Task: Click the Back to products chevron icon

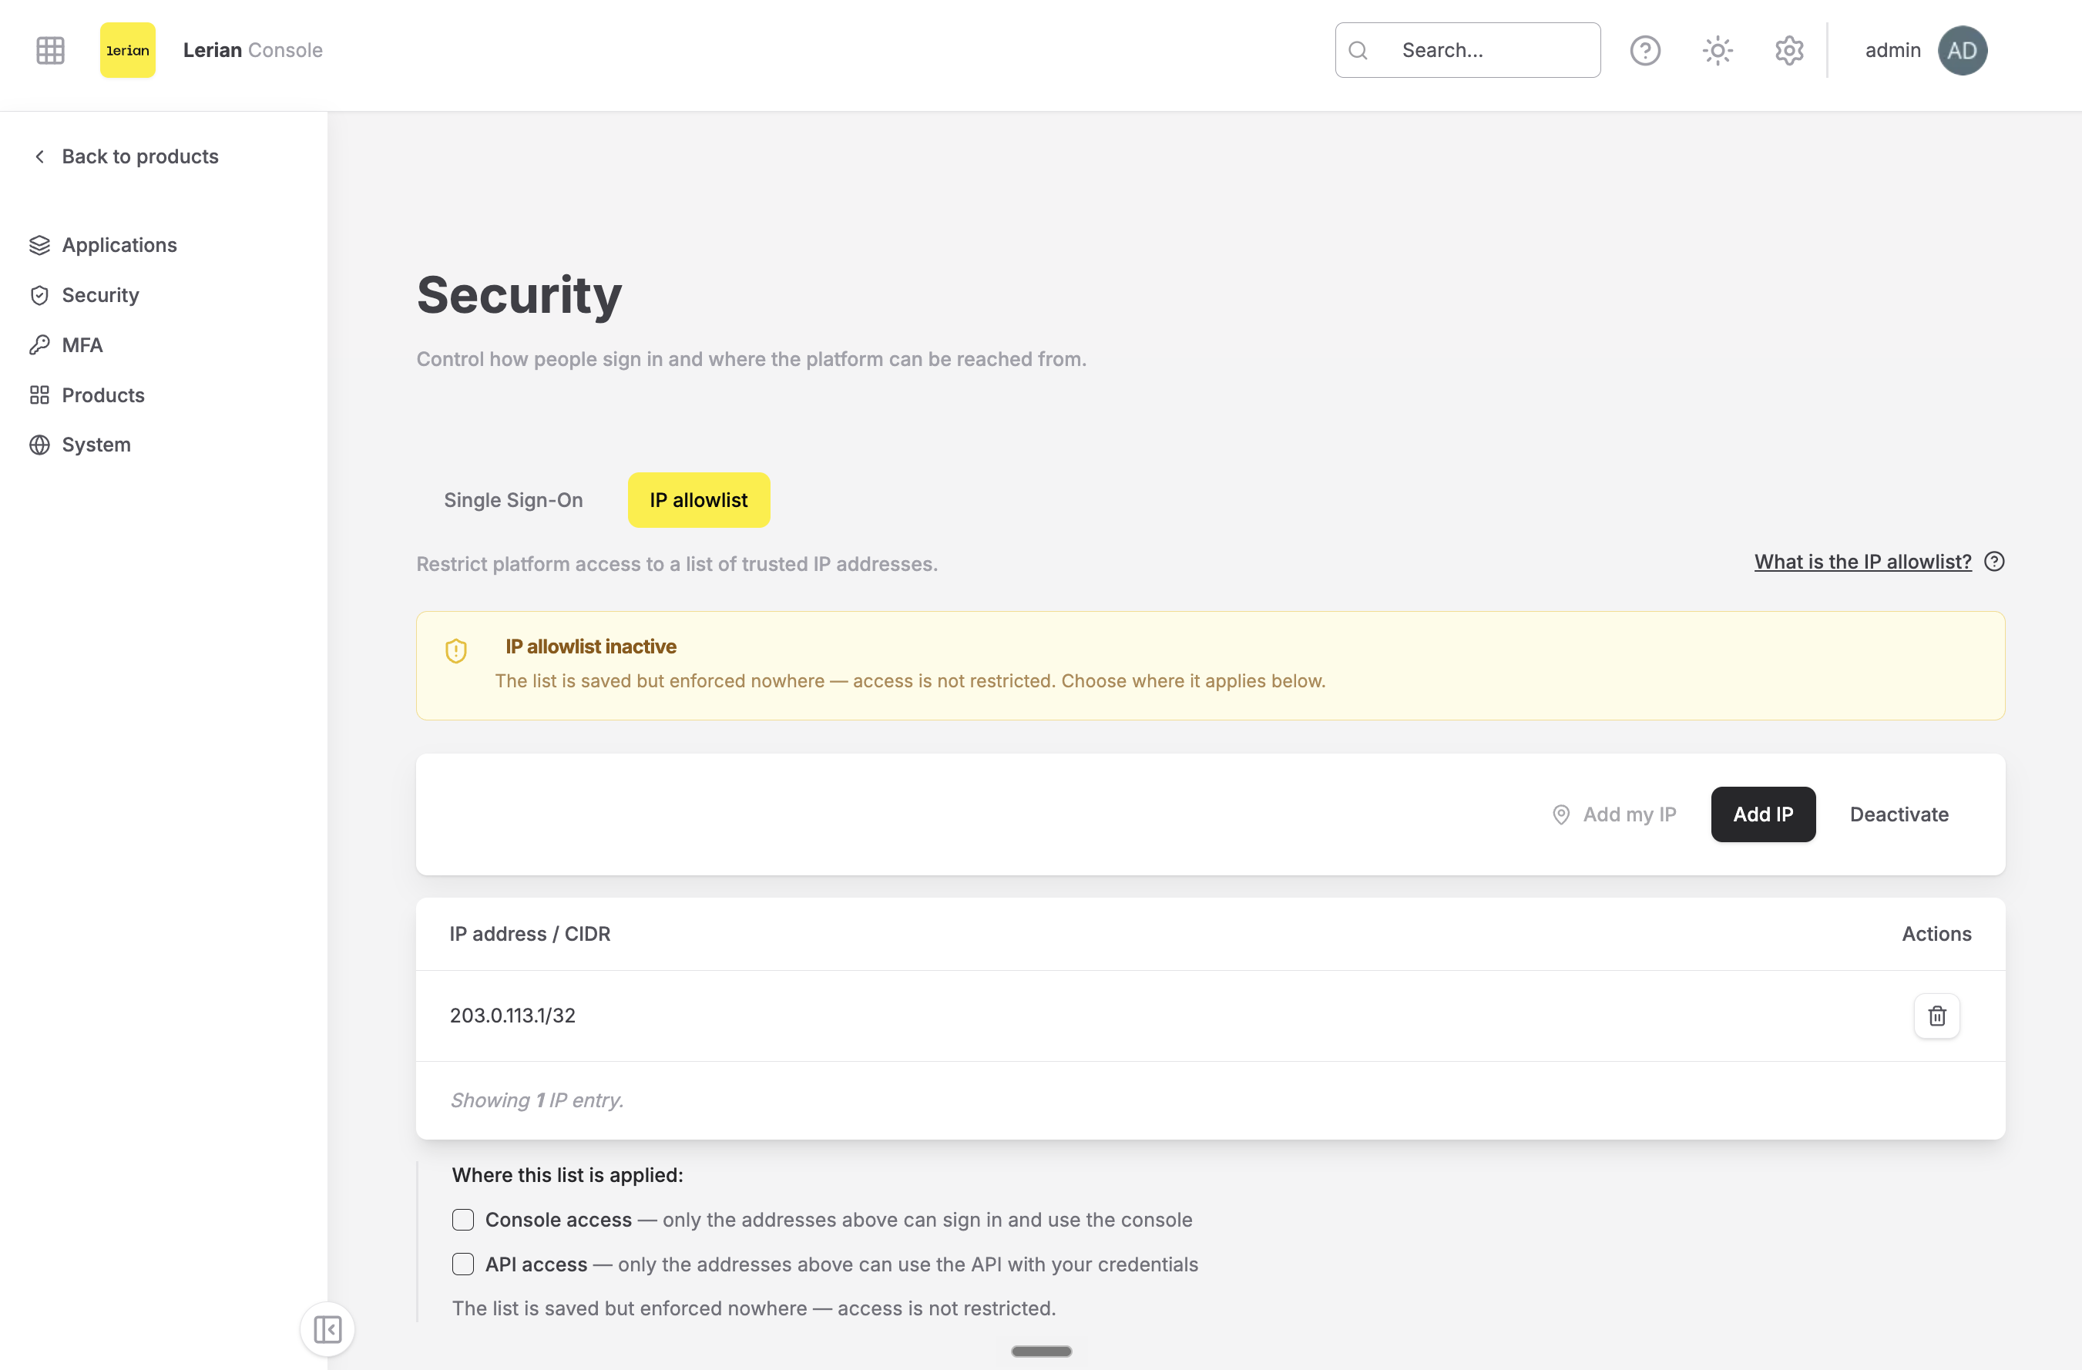Action: pyautogui.click(x=39, y=156)
